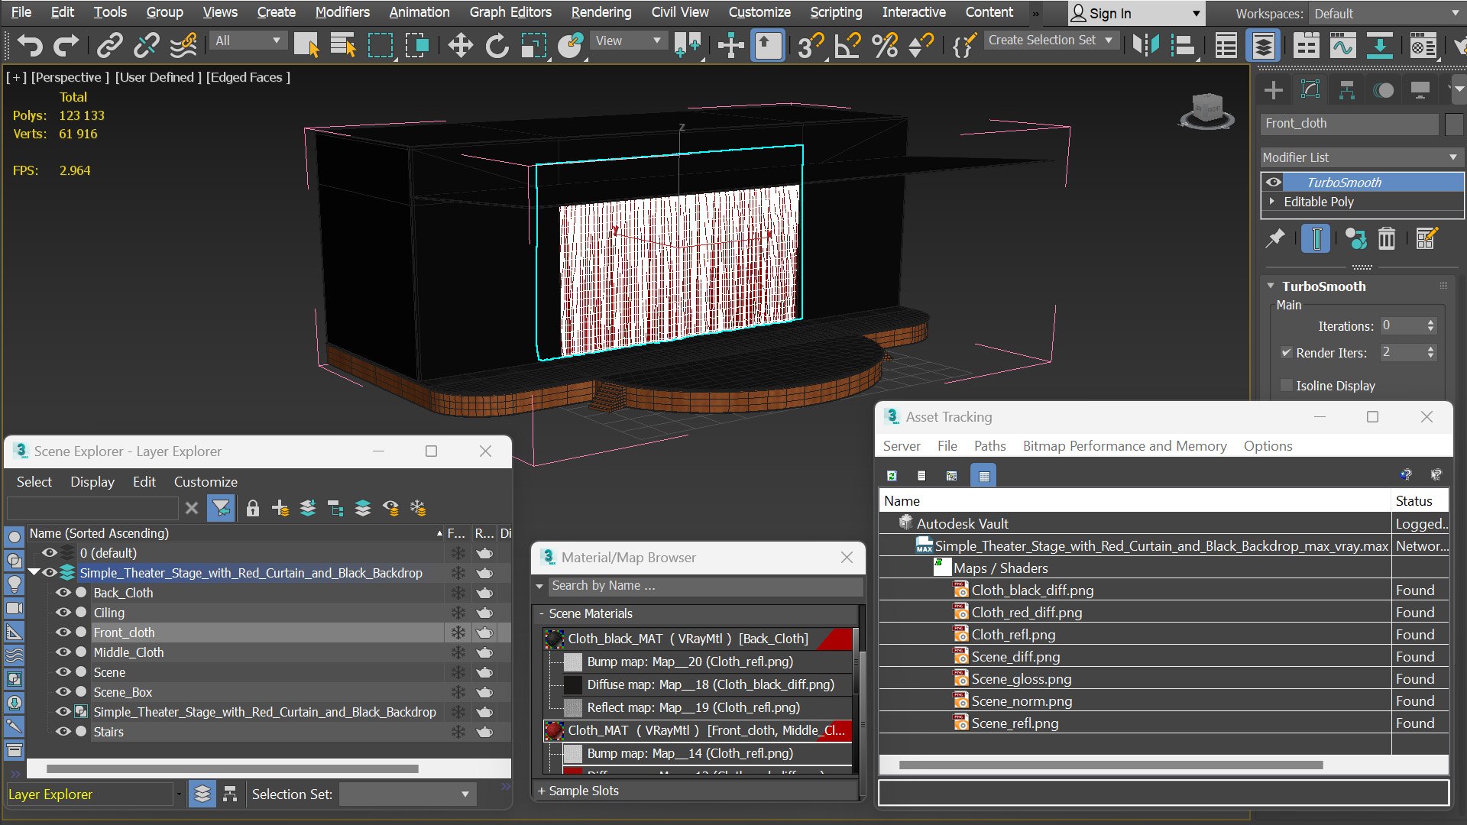Select the Select and Rotate tool

[497, 45]
